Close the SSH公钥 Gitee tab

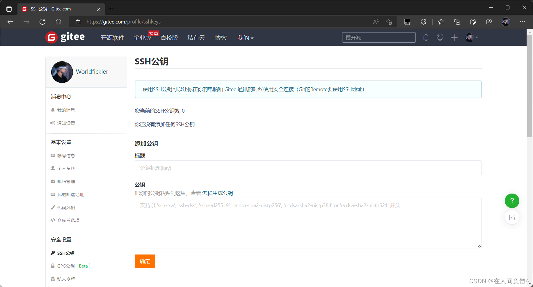[x=99, y=9]
